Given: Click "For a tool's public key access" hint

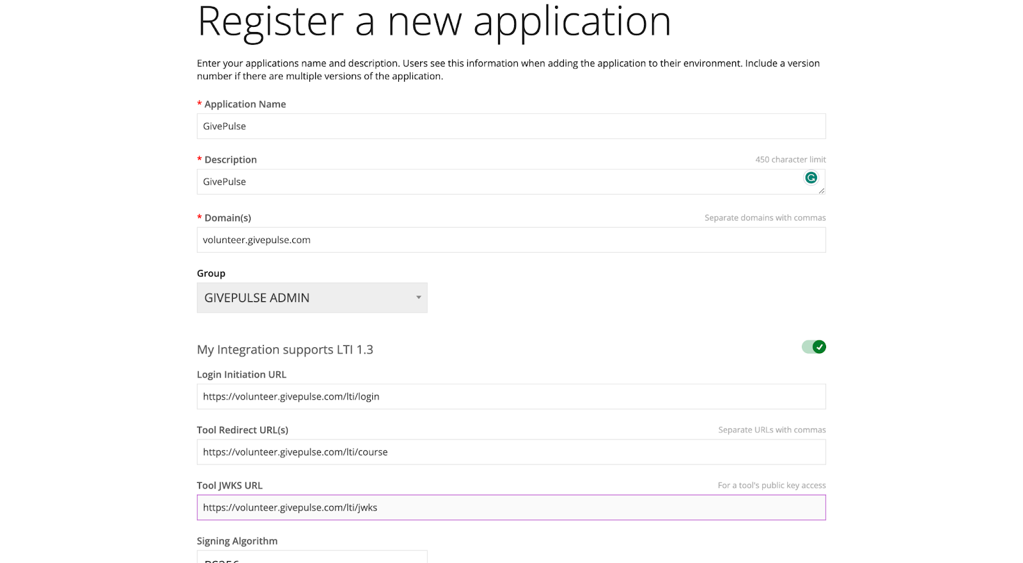Looking at the screenshot, I should point(772,486).
